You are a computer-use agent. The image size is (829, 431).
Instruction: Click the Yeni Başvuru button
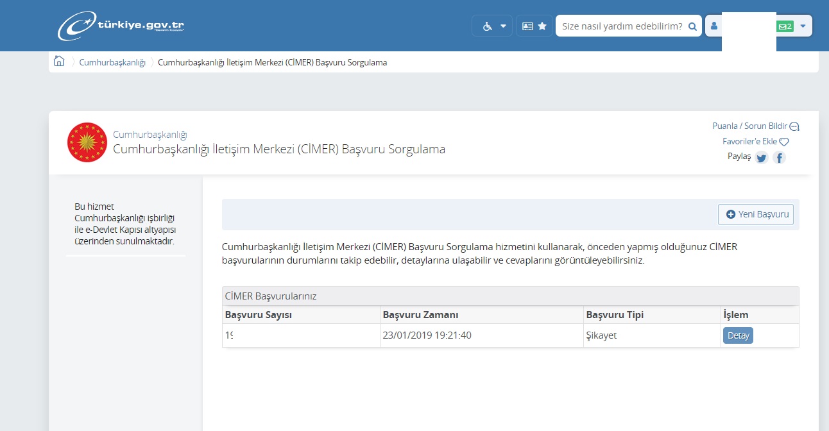(x=756, y=214)
